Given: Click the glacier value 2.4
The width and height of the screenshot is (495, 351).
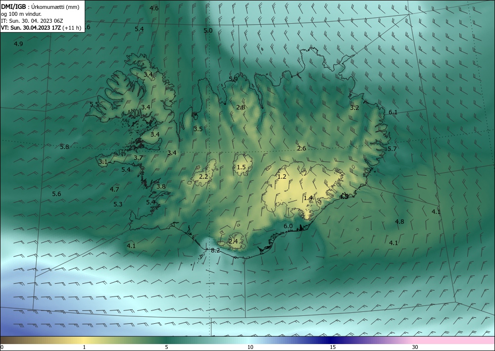Looking at the screenshot, I should tap(233, 242).
